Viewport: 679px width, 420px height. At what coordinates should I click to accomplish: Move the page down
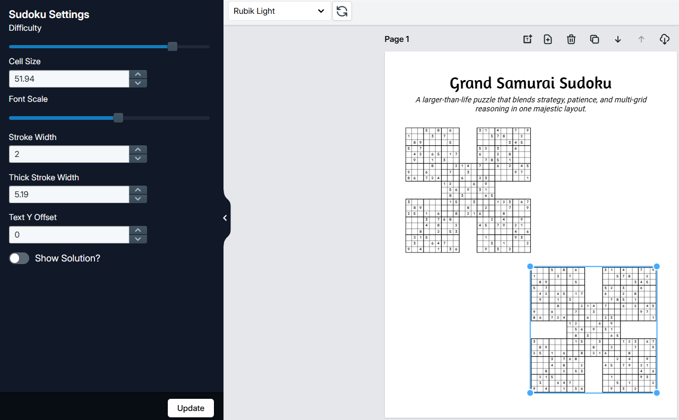(x=618, y=39)
